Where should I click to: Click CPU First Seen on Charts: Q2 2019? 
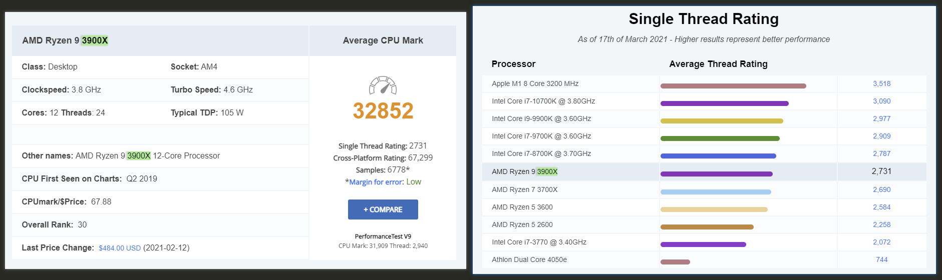click(89, 178)
